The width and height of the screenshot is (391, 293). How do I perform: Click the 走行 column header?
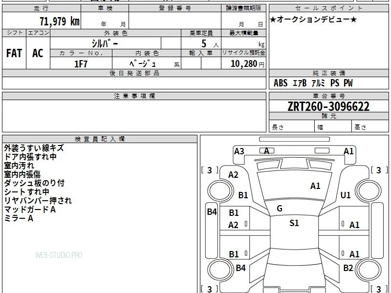coord(42,8)
